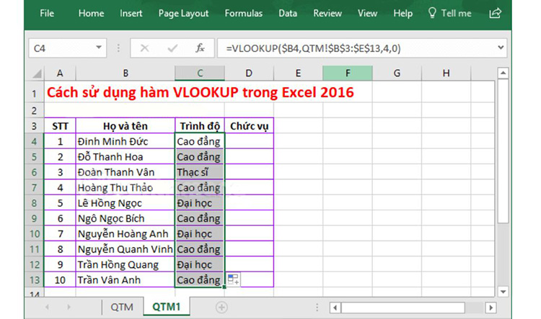Screen dimensions: 541x319
Task: Click the 'Chức vụ' header cell
Action: [249, 126]
